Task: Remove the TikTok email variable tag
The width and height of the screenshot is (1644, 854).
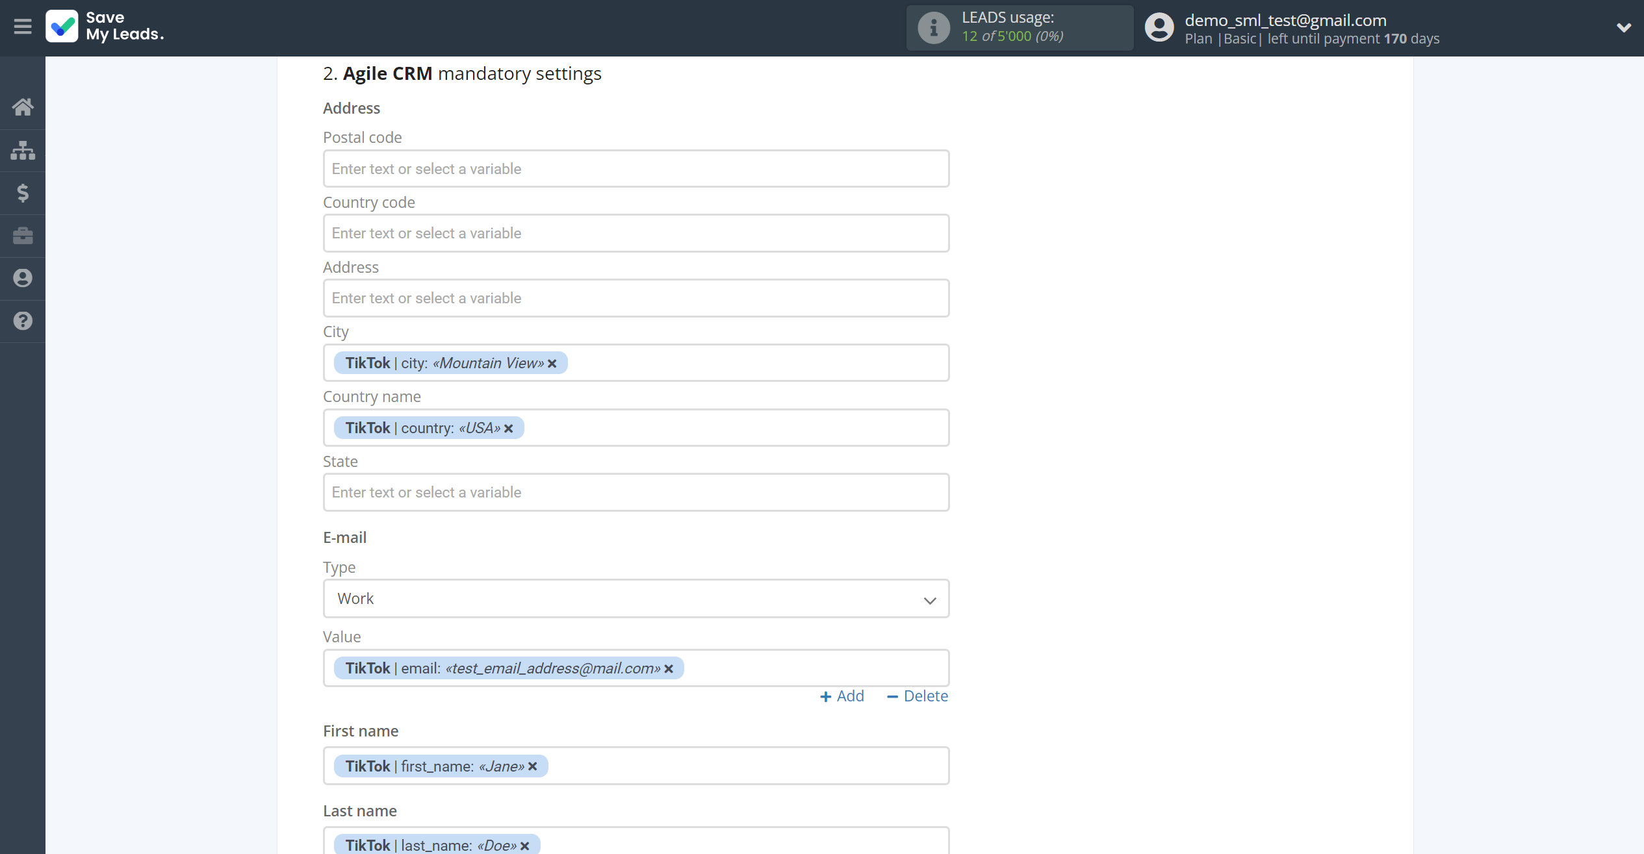Action: [669, 669]
